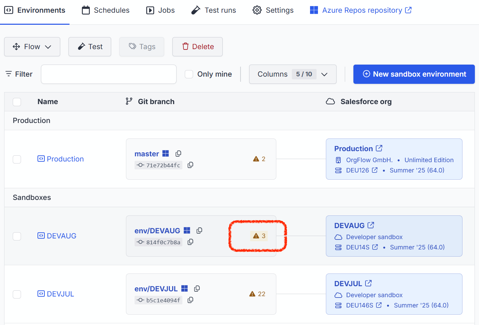Open the Environments tab

[x=35, y=10]
